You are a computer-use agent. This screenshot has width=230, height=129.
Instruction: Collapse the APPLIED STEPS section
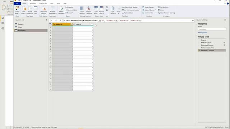click(x=197, y=37)
